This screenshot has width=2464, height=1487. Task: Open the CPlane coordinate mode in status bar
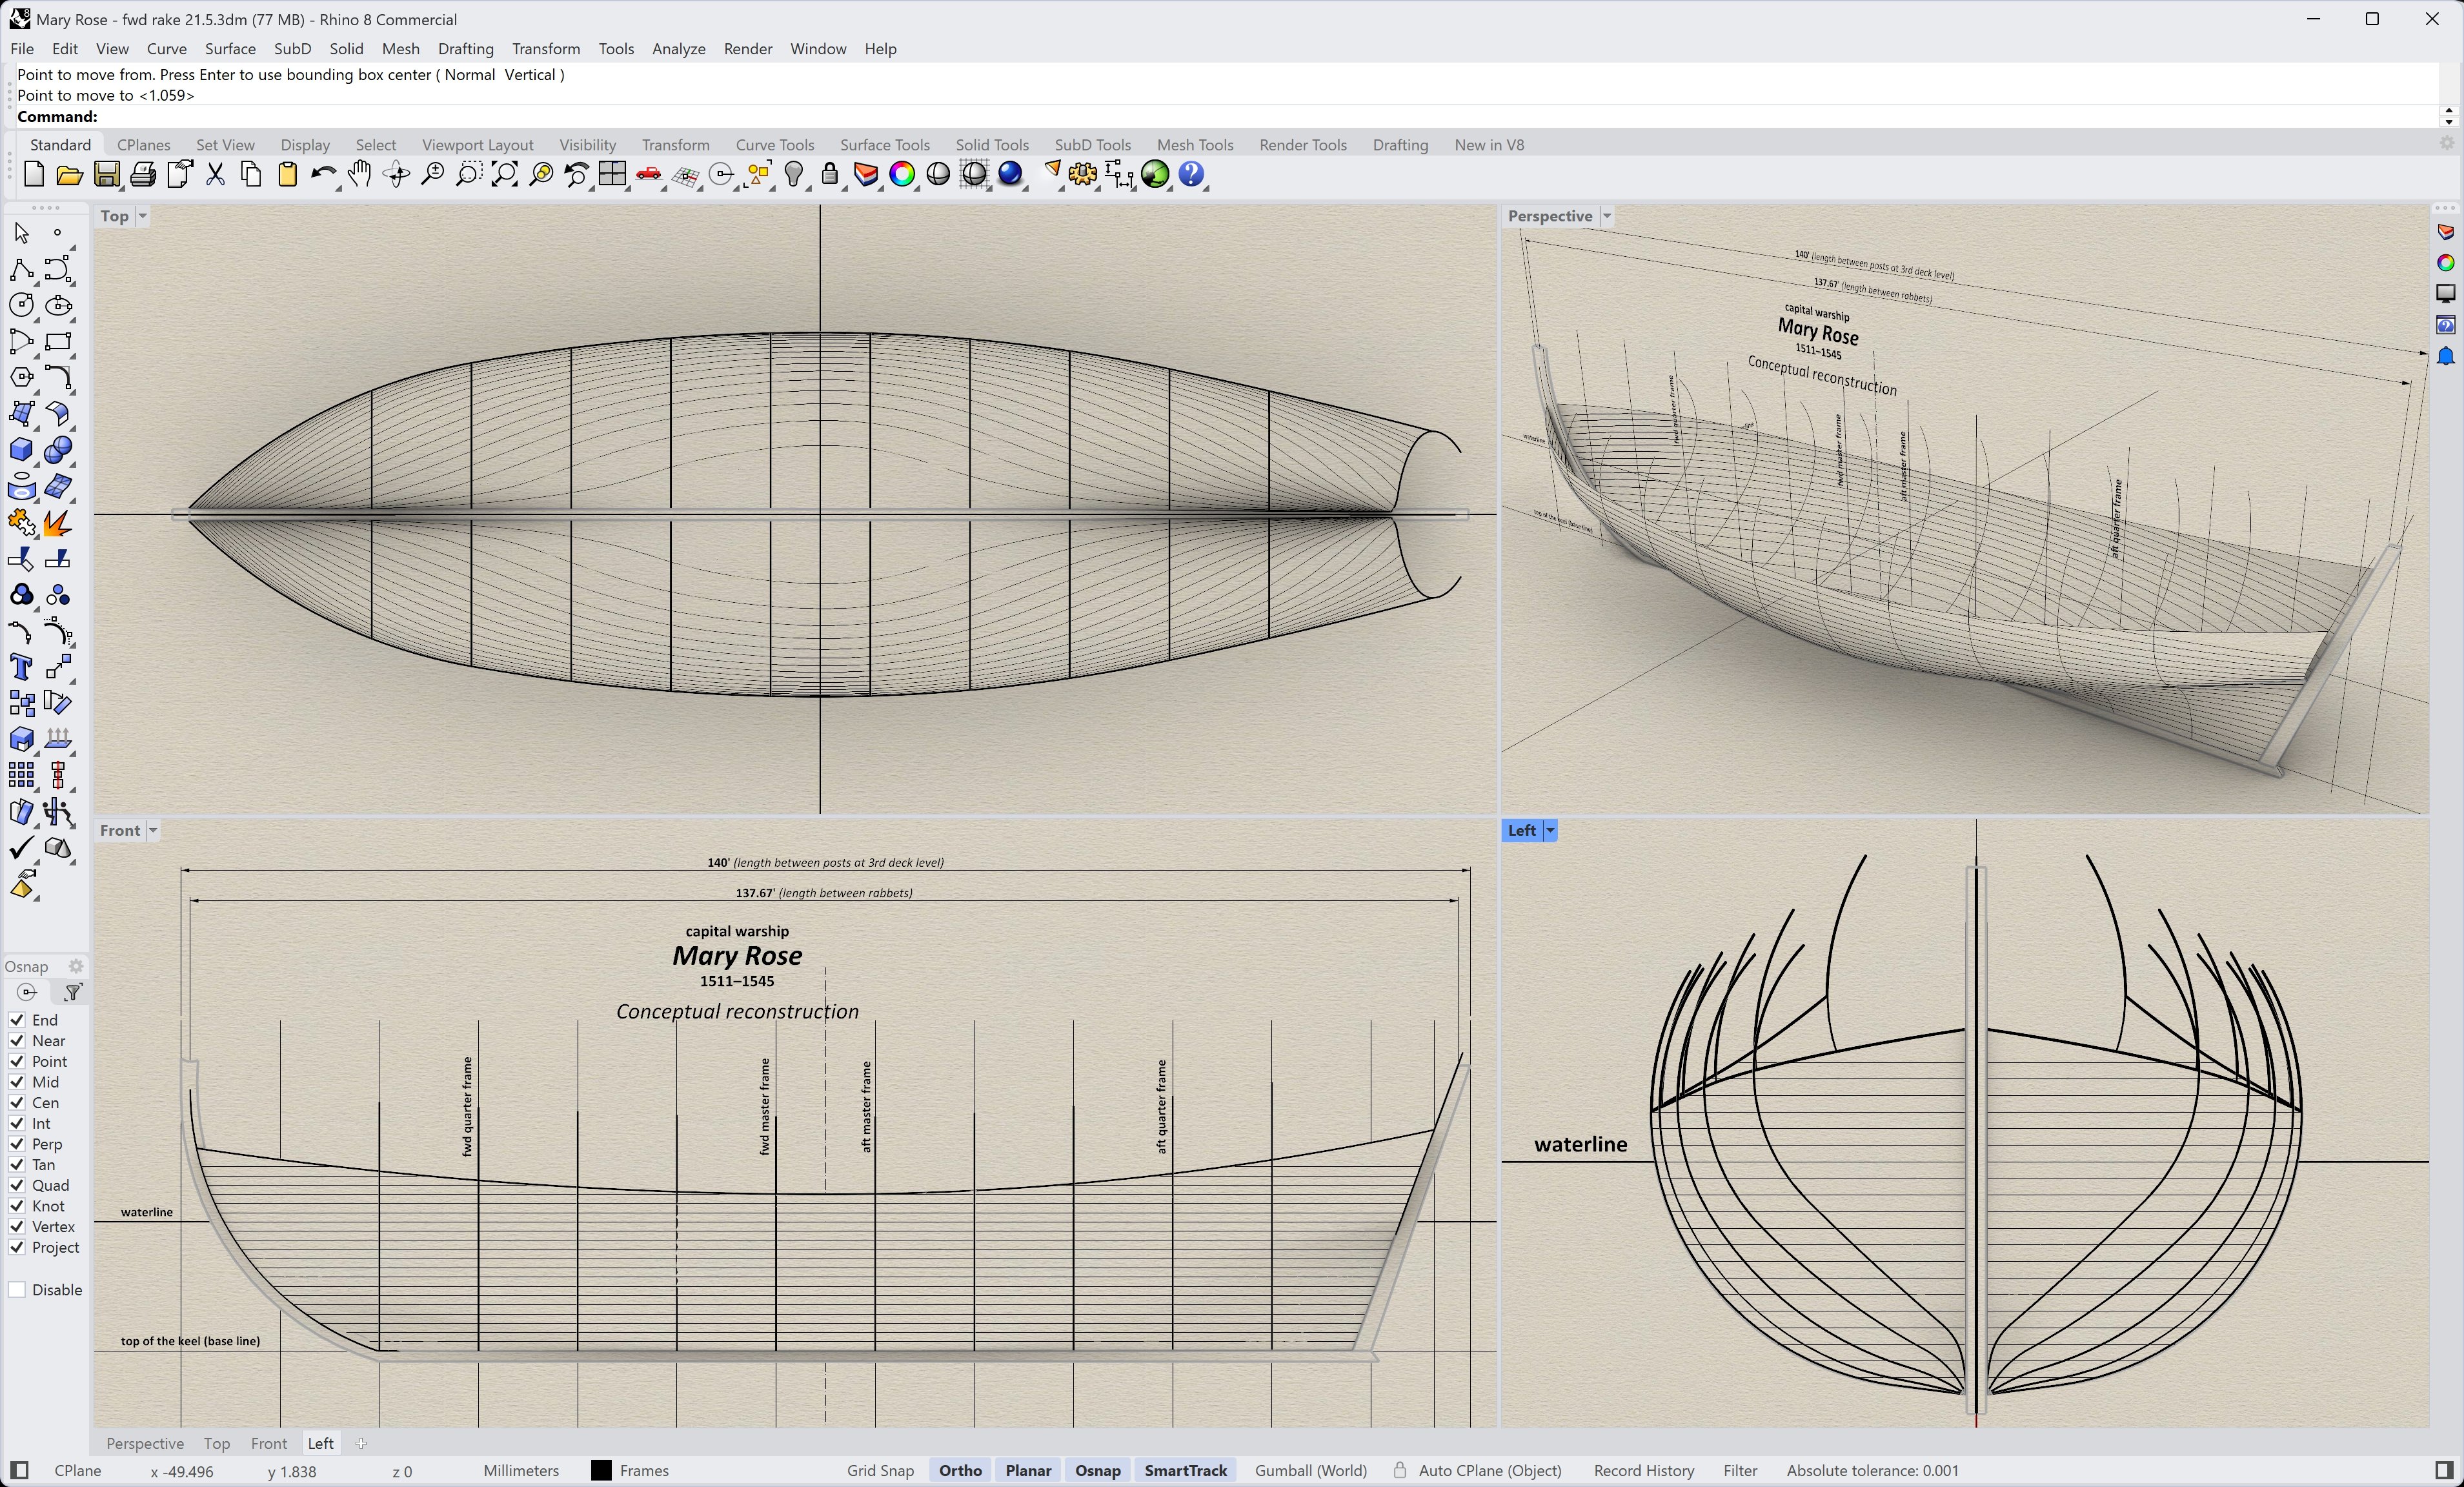click(x=78, y=1471)
